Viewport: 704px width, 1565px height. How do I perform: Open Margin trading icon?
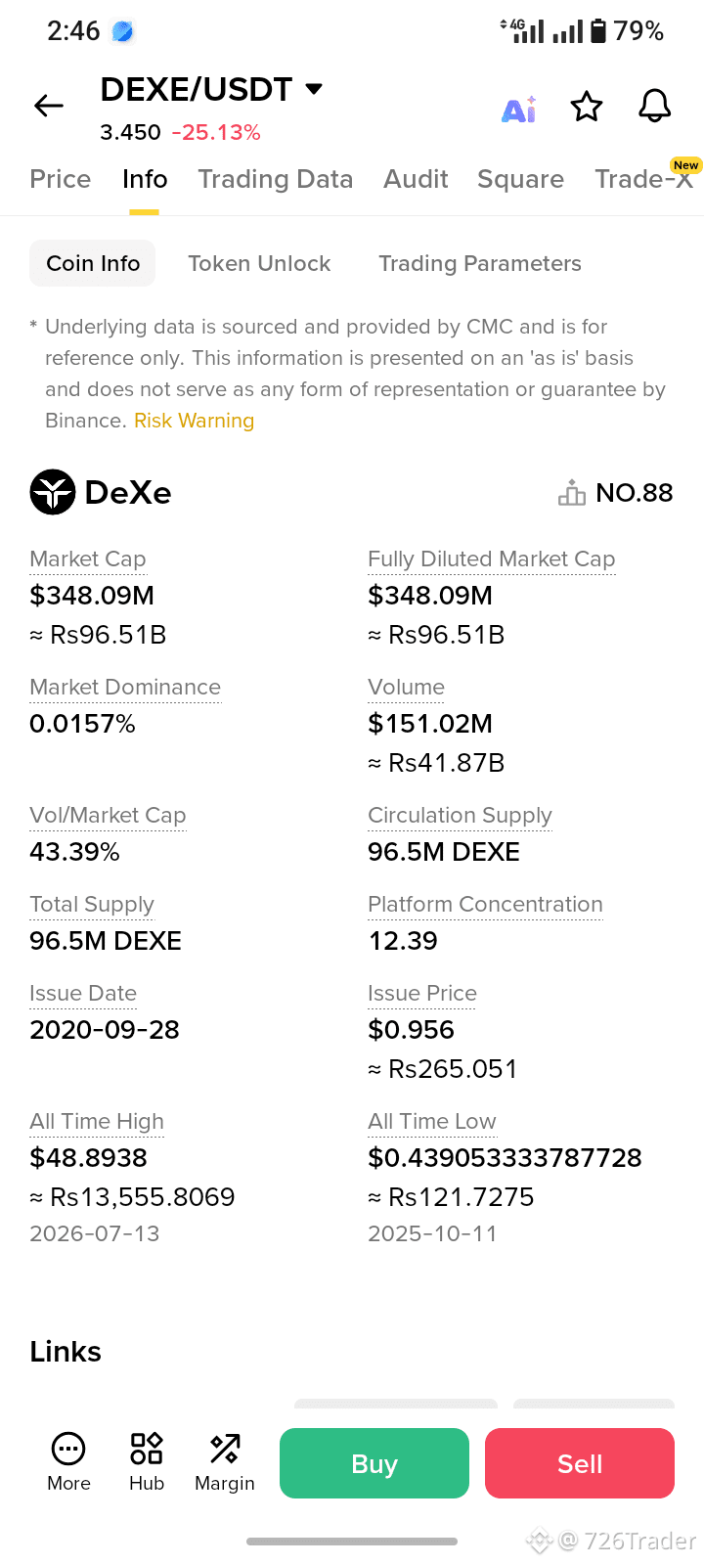(225, 1448)
